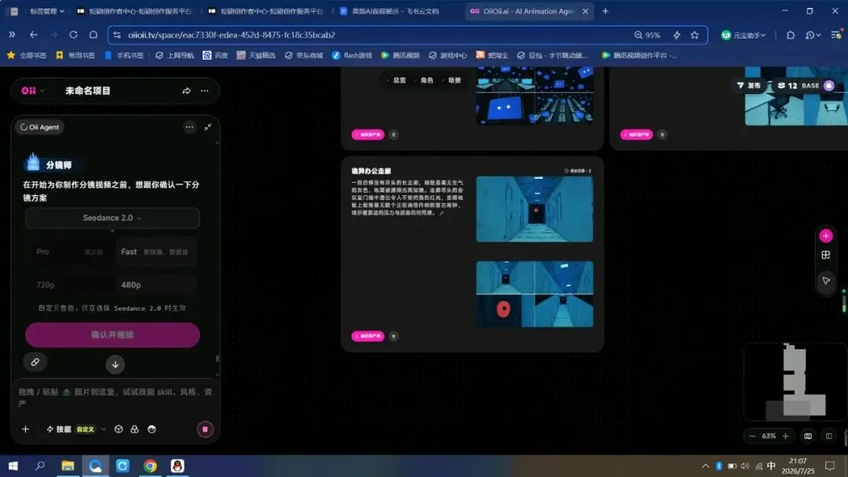Image resolution: width=848 pixels, height=477 pixels.
Task: Open the Oii logo dropdown menu
Action: [32, 91]
